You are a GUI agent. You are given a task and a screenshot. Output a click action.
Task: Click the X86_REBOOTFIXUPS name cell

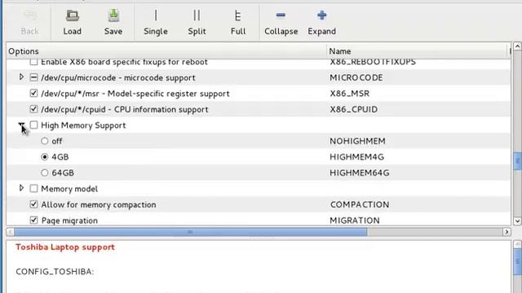pyautogui.click(x=373, y=62)
